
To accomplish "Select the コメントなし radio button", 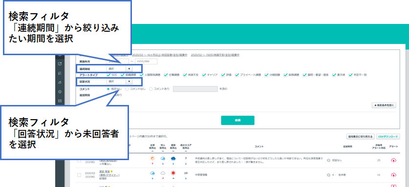I will (x=127, y=89).
